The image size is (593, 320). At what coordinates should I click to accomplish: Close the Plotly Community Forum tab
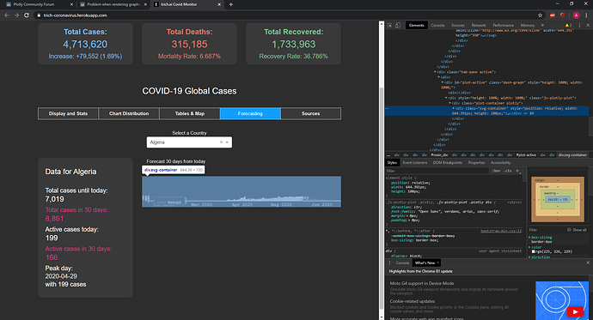72,4
